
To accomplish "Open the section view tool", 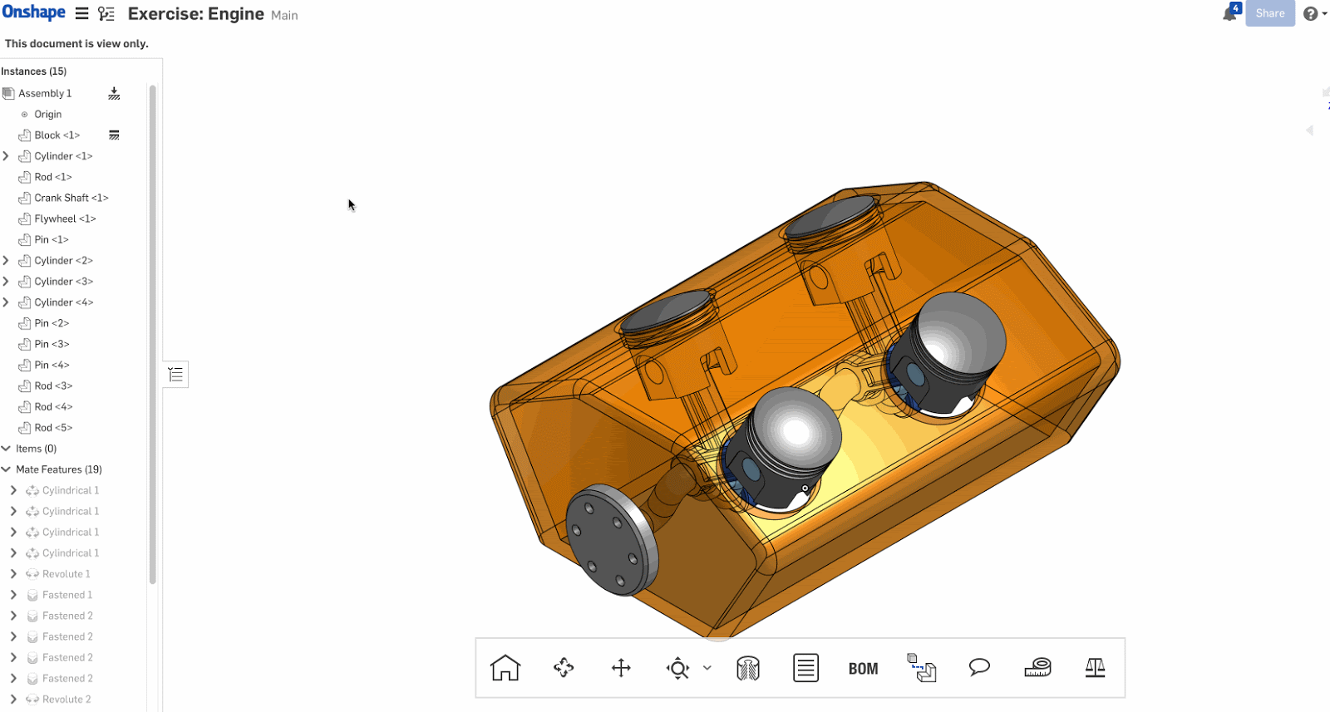I will (x=748, y=668).
